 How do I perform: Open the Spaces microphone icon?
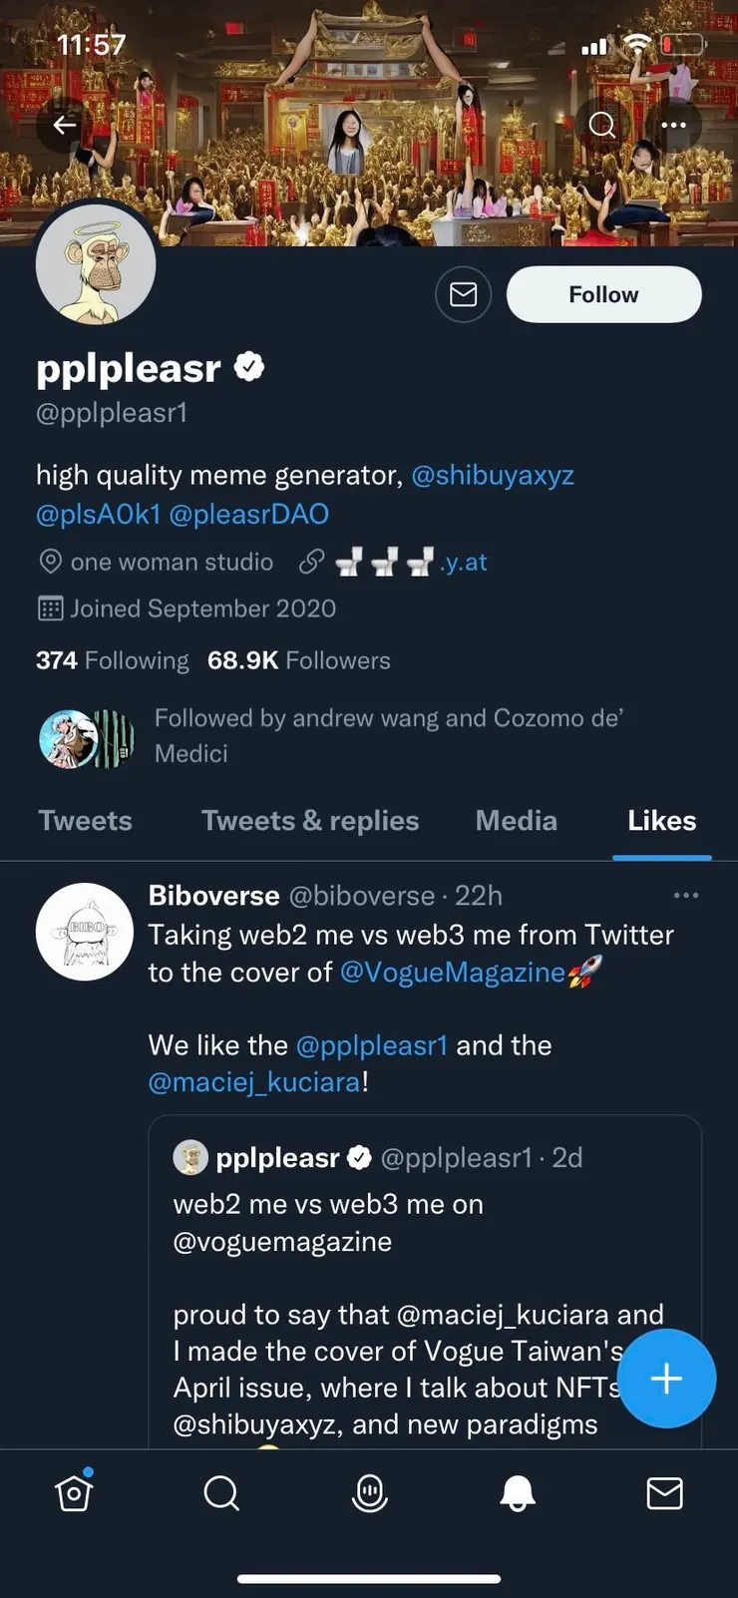pyautogui.click(x=370, y=1493)
